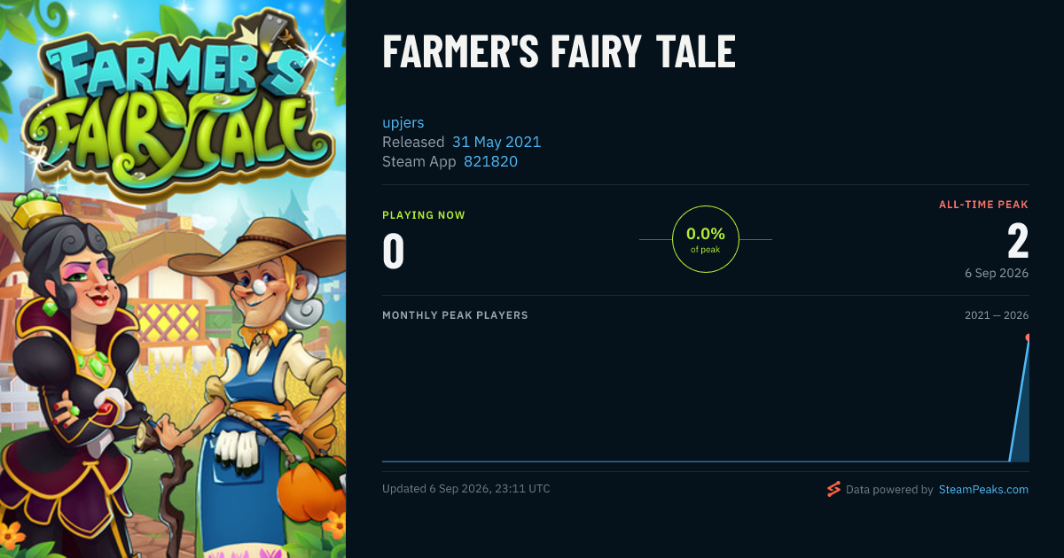Click the 6 Sep 2026 peak date
The image size is (1064, 558).
pyautogui.click(x=997, y=273)
